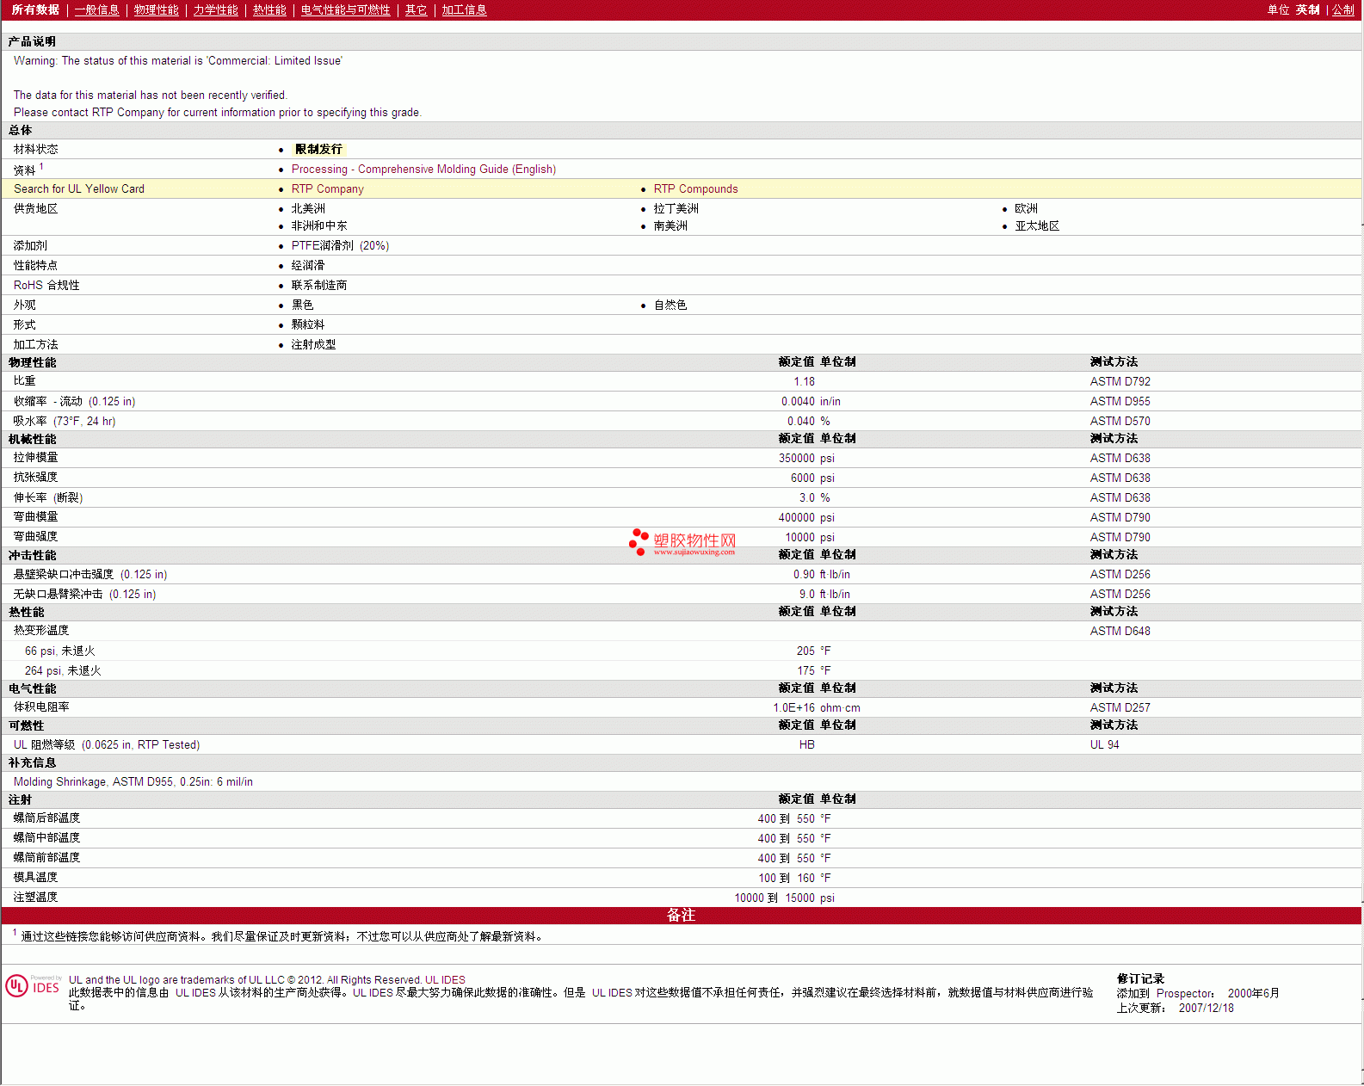
Task: Open RTP Company UL Yellow Card link
Action: 327,189
